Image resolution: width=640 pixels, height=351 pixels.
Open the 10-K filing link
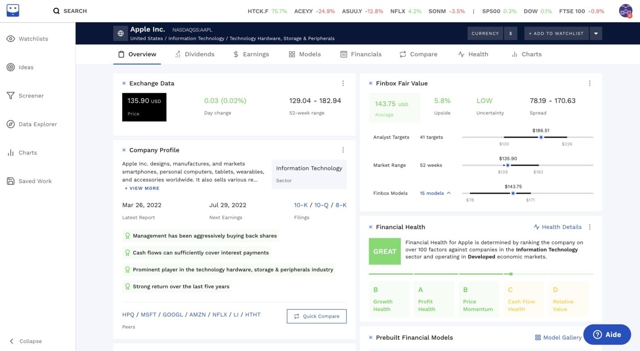(x=300, y=205)
